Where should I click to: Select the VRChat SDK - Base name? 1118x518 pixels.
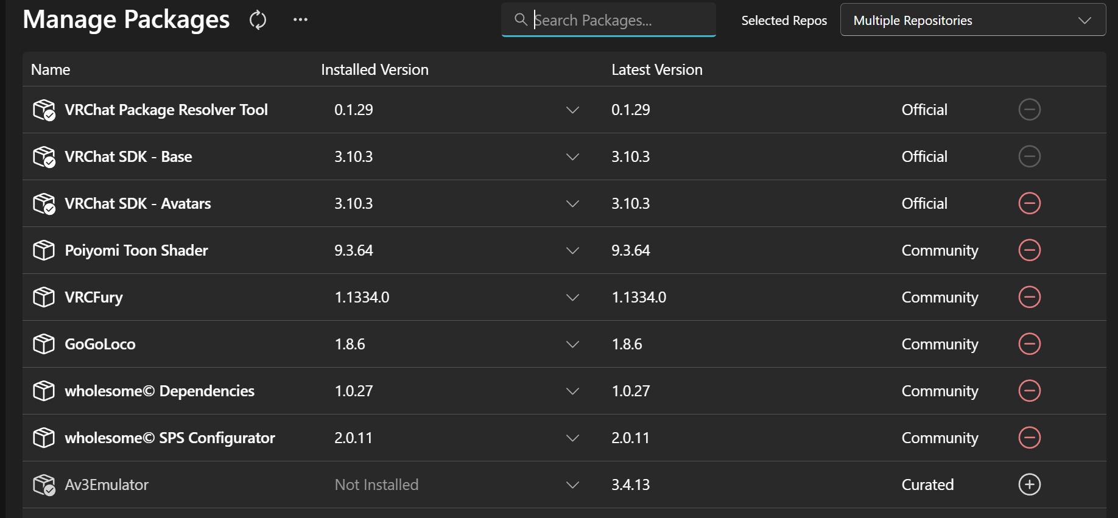tap(128, 156)
